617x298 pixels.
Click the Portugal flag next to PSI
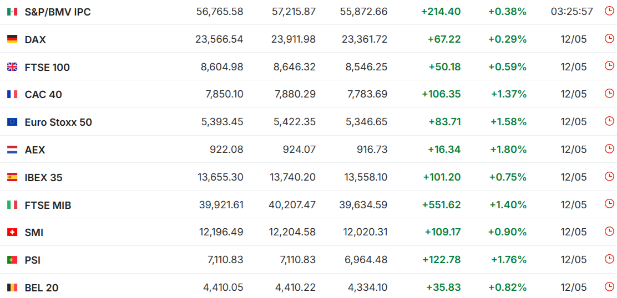click(12, 260)
